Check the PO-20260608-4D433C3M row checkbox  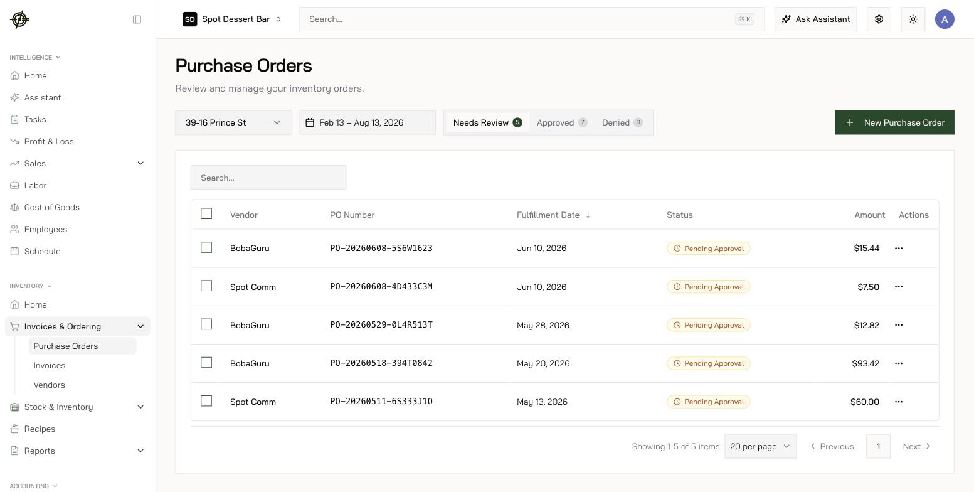206,286
